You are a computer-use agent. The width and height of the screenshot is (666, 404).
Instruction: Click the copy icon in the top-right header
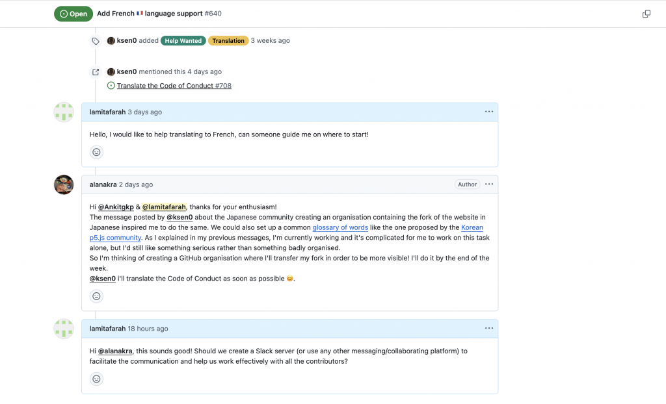click(646, 14)
